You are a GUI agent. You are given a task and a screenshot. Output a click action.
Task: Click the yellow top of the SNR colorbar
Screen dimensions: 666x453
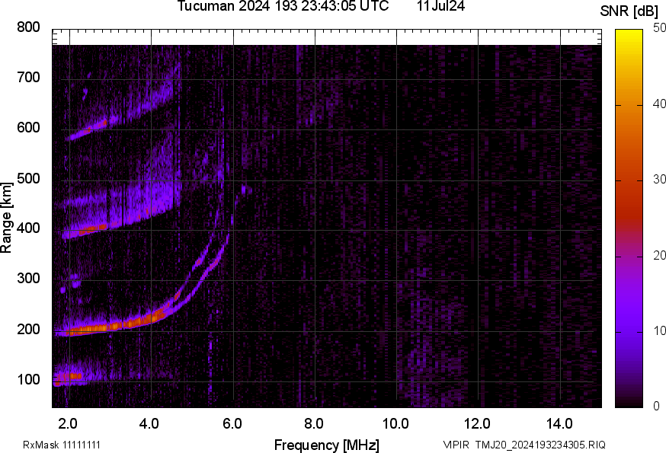(629, 33)
